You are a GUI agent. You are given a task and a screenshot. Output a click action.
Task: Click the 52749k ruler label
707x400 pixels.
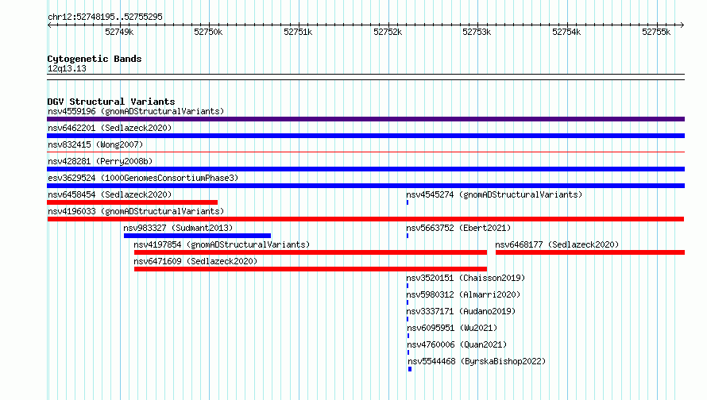point(119,32)
